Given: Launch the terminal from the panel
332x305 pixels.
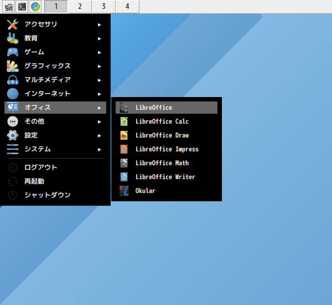Looking at the screenshot, I should pyautogui.click(x=22, y=7).
